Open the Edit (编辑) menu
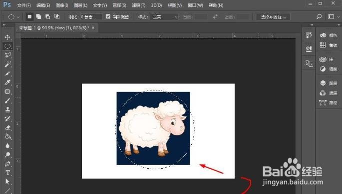 (x=43, y=5)
